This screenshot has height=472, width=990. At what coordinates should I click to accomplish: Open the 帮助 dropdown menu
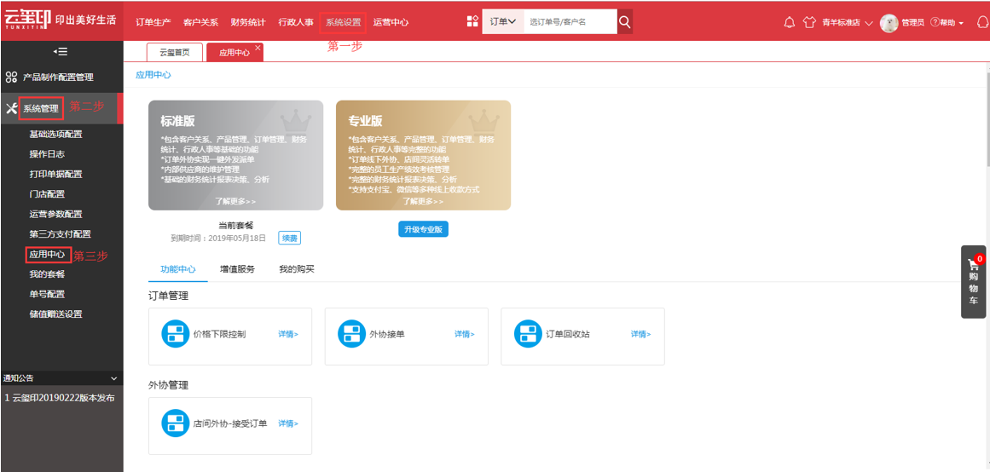[947, 23]
